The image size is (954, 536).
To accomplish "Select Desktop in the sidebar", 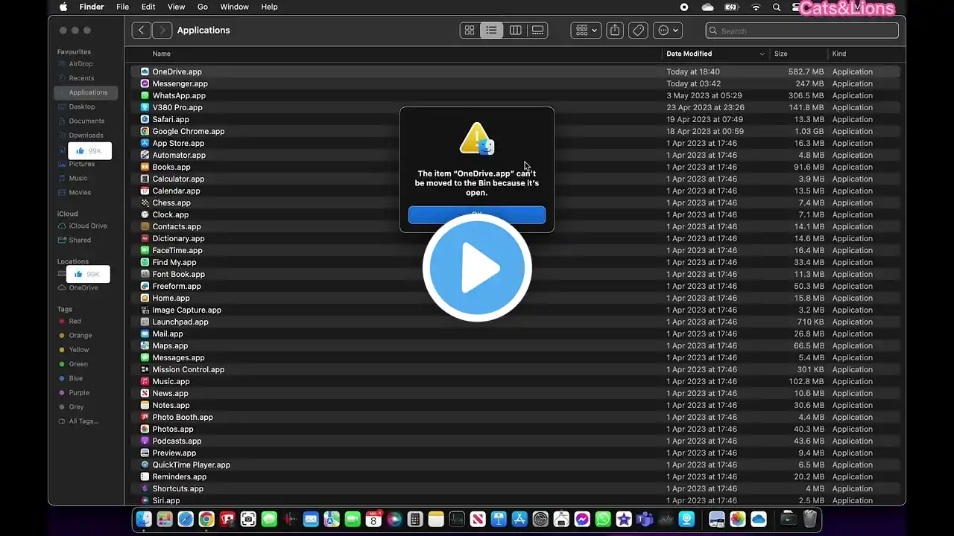I will coord(80,106).
